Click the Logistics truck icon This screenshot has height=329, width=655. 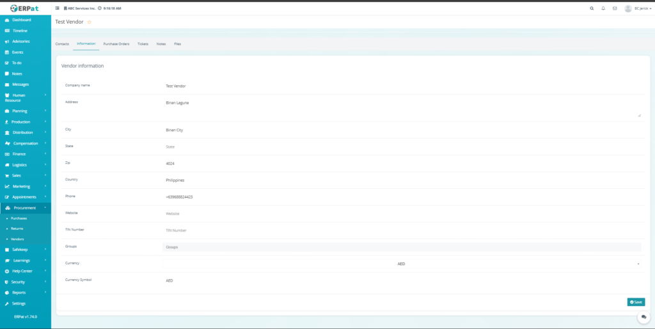(x=7, y=165)
